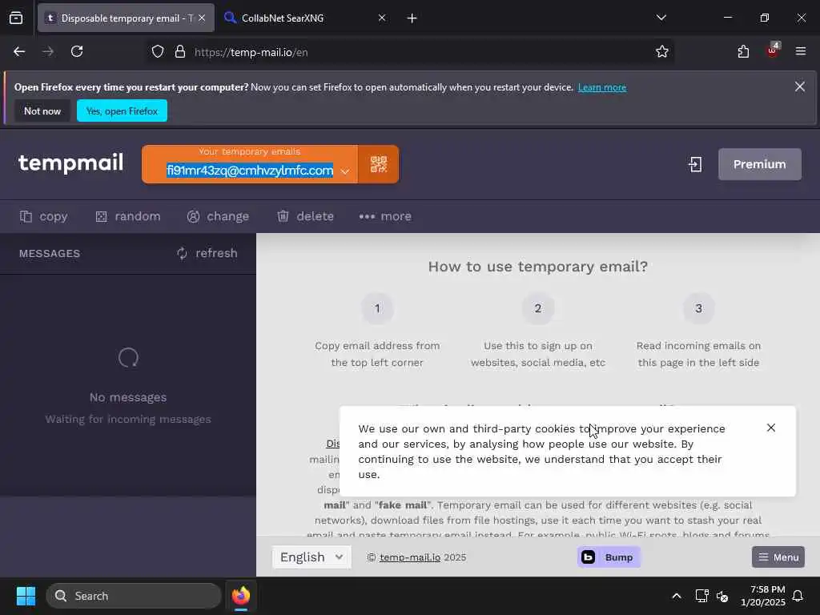The width and height of the screenshot is (820, 615).
Task: Click the step 2 circle
Action: click(537, 308)
